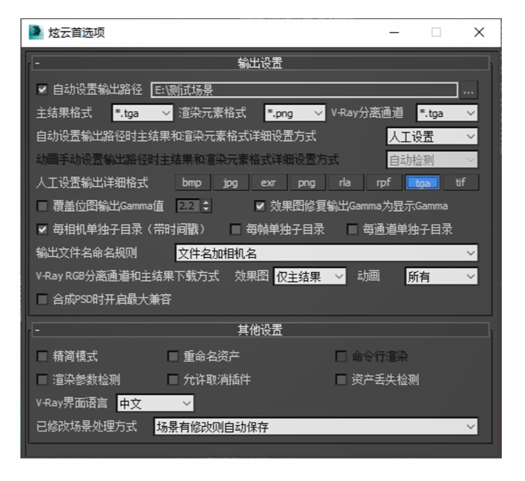Click the output path text field

click(304, 90)
